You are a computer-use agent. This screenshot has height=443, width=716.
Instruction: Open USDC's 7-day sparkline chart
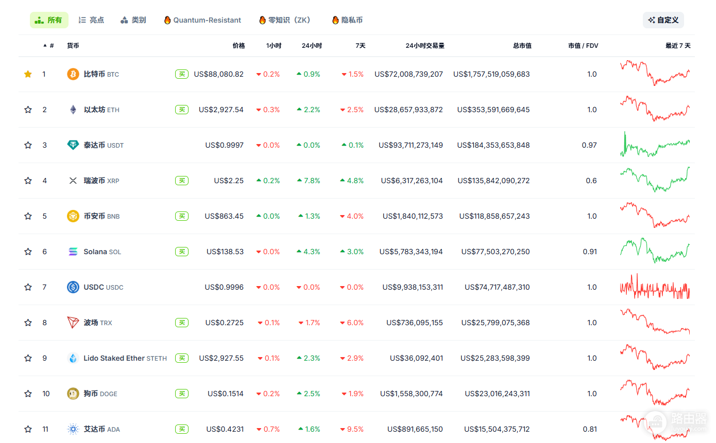click(x=655, y=287)
